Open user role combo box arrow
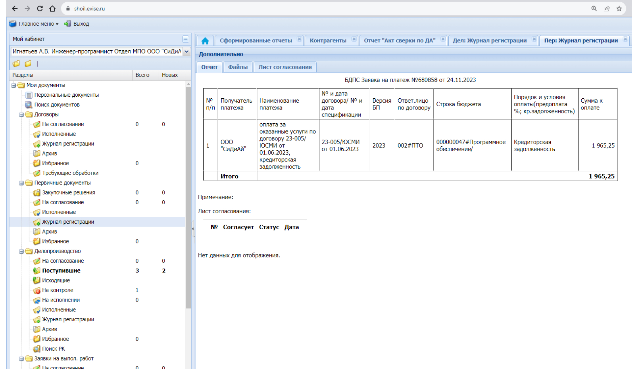The image size is (632, 369). pyautogui.click(x=187, y=52)
